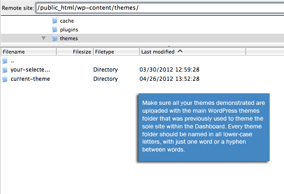Image resolution: width=284 pixels, height=194 pixels.
Task: Click Directory filetype of current-theme row
Action: pos(106,79)
